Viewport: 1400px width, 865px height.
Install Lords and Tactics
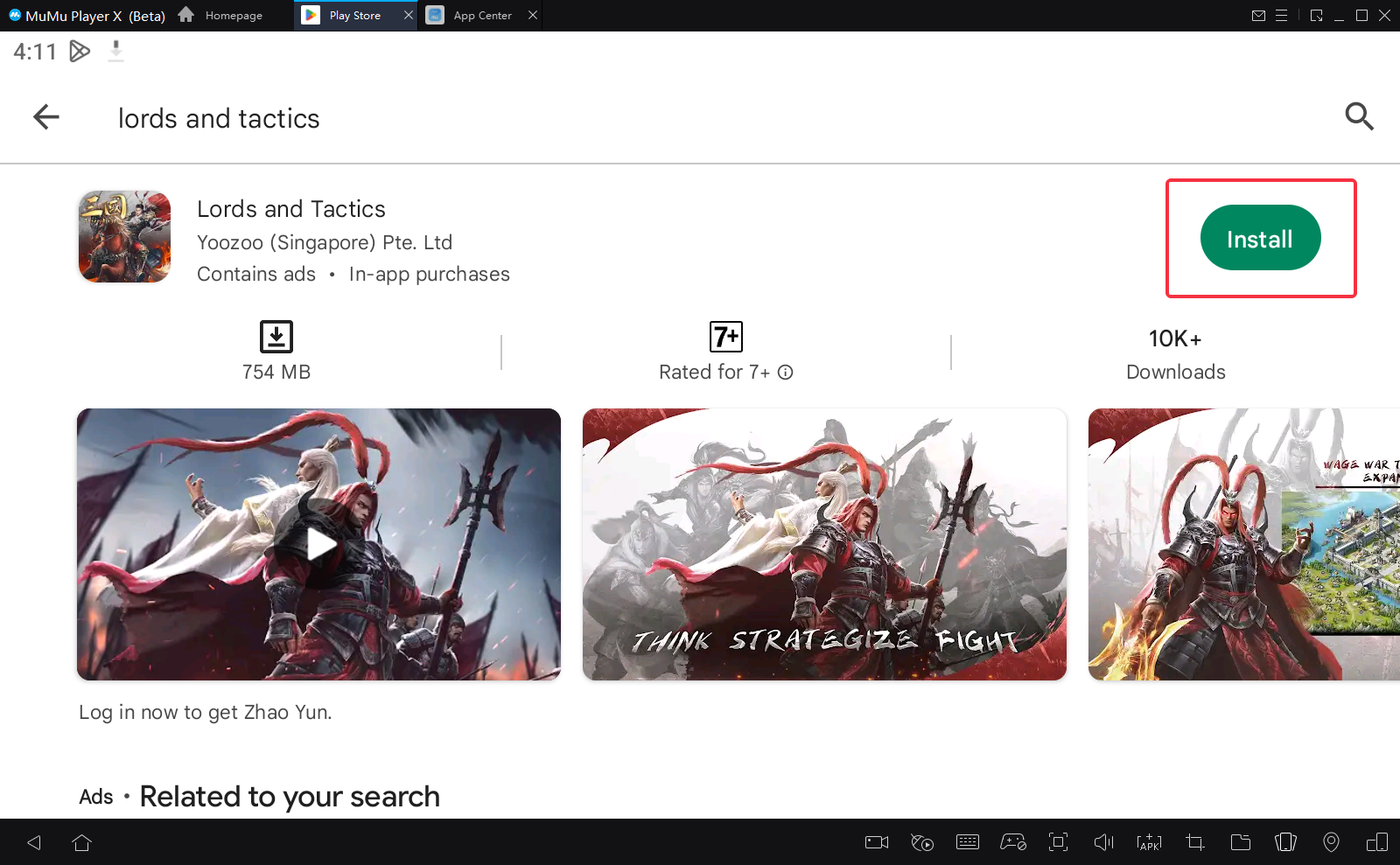point(1260,238)
